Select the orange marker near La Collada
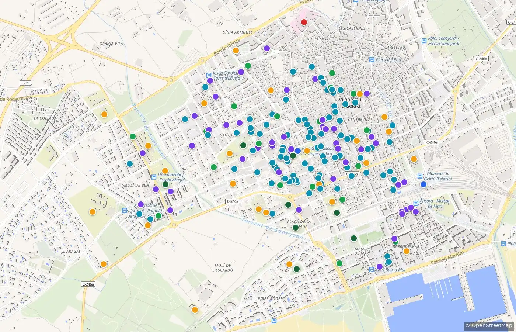This screenshot has width=516, height=332. click(104, 114)
